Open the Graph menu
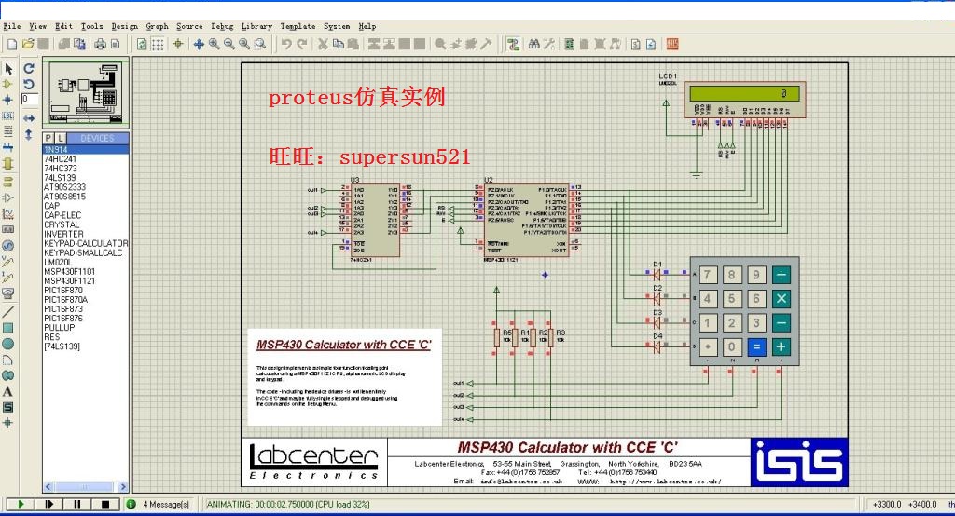 click(157, 26)
